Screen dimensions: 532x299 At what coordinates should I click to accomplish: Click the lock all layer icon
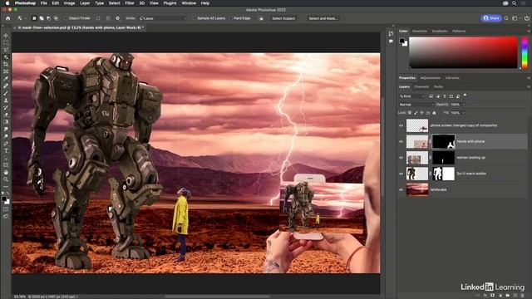434,113
